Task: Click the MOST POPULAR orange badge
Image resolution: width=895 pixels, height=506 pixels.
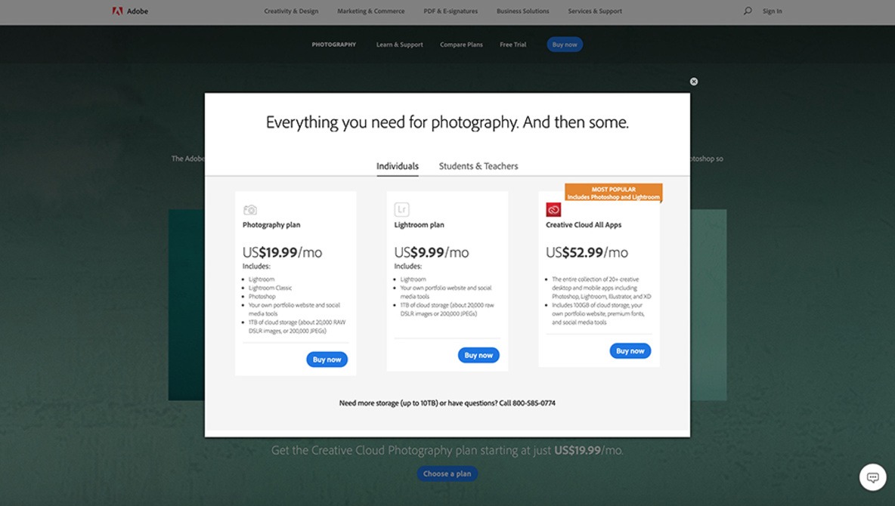Action: [614, 193]
